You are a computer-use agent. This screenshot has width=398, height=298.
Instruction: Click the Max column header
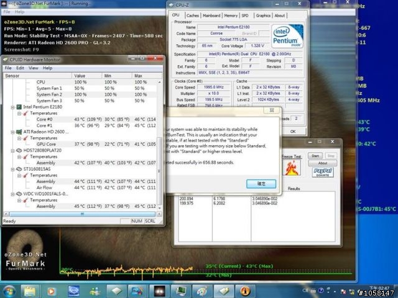click(x=147, y=76)
